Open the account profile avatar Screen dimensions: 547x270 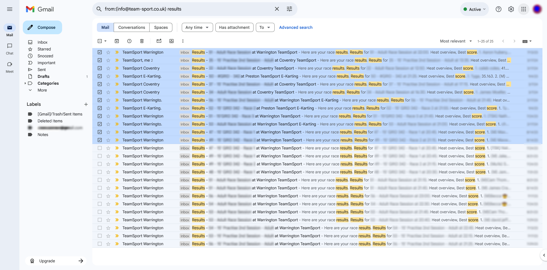tap(537, 9)
